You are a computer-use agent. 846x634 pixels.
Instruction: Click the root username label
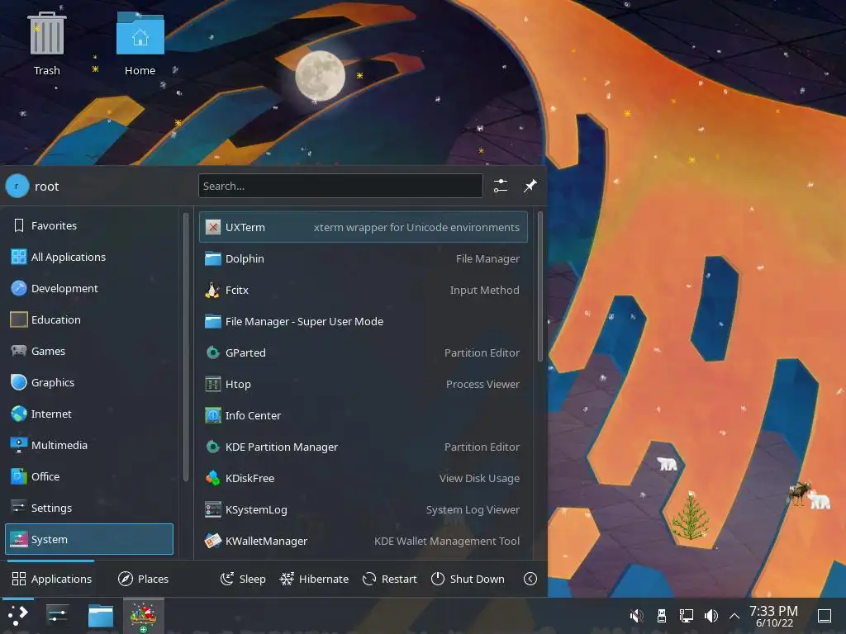[46, 187]
